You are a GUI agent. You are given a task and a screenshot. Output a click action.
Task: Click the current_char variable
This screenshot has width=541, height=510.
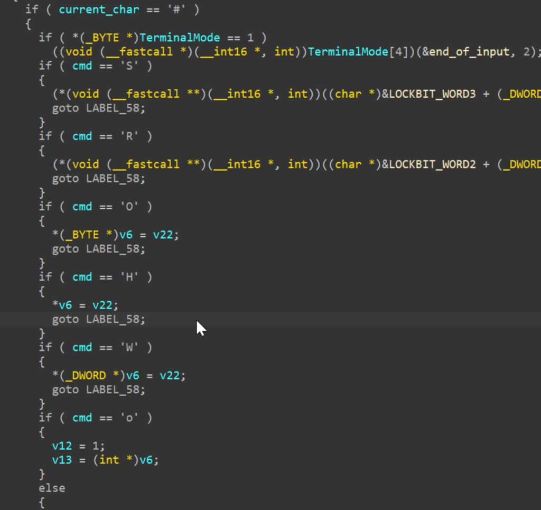(92, 10)
